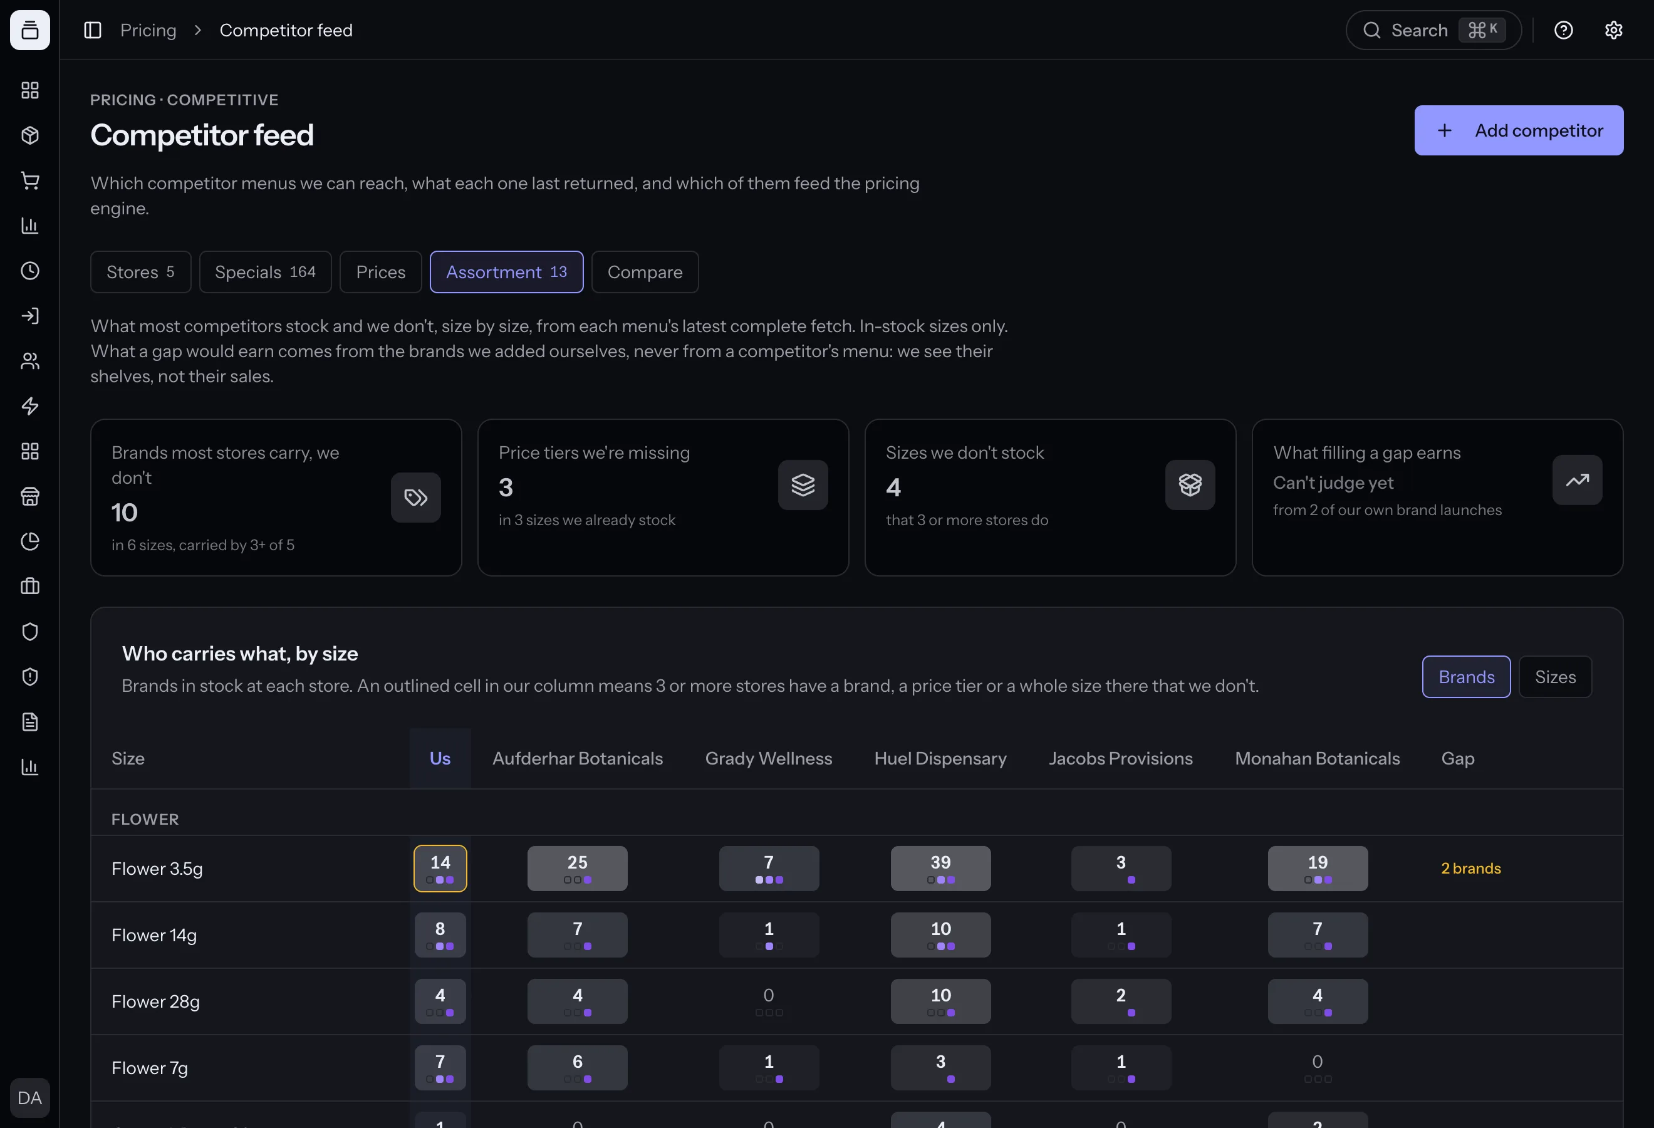Open the lightning bolt icon in sidebar
This screenshot has width=1654, height=1128.
tap(30, 405)
